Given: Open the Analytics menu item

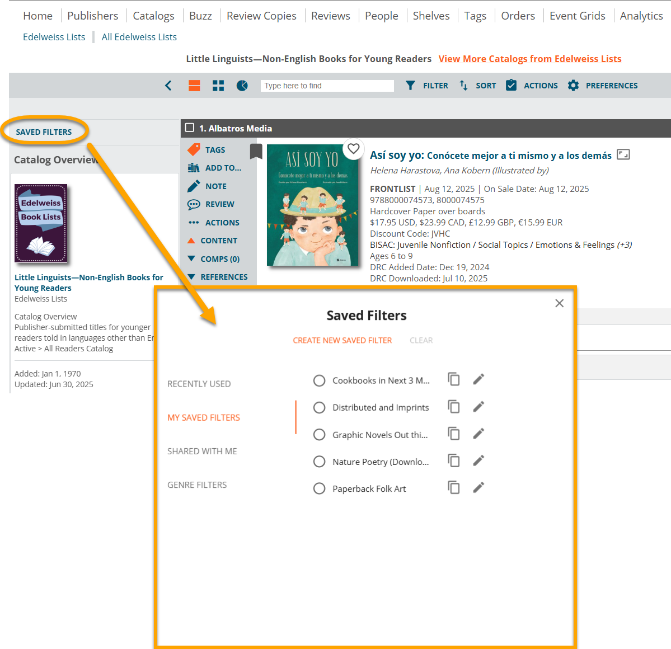Looking at the screenshot, I should coord(641,16).
